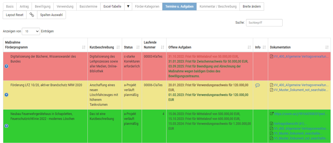The image size is (333, 143).
Task: Switch to the Verwendung tab
Action: pyautogui.click(x=65, y=7)
